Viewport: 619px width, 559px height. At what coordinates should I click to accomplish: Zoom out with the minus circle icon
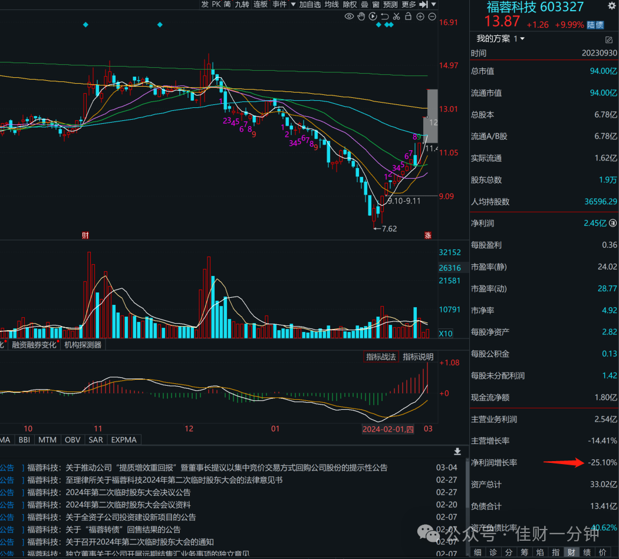432,17
